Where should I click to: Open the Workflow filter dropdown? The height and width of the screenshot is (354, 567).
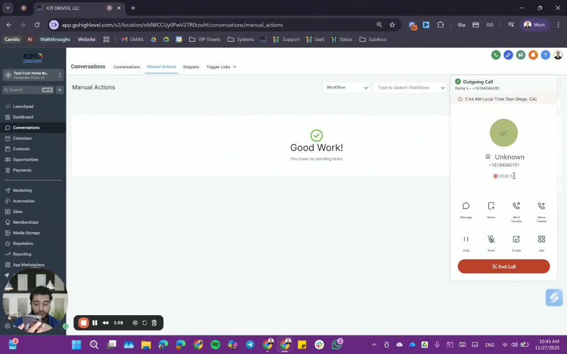pyautogui.click(x=346, y=88)
